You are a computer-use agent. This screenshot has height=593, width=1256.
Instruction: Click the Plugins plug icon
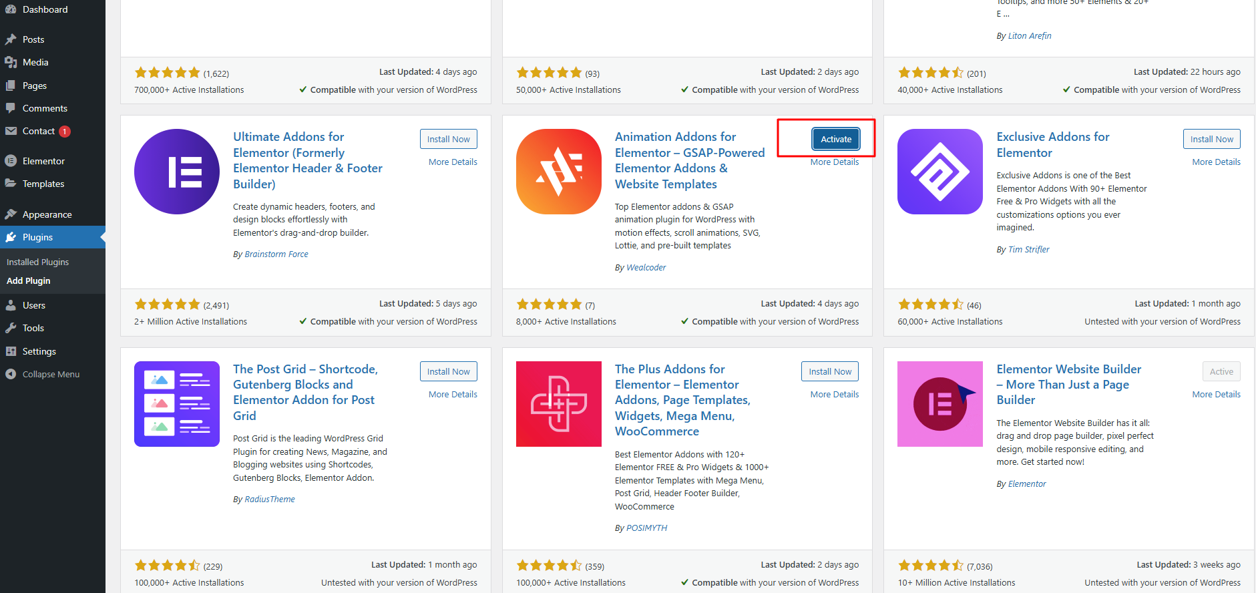(11, 237)
